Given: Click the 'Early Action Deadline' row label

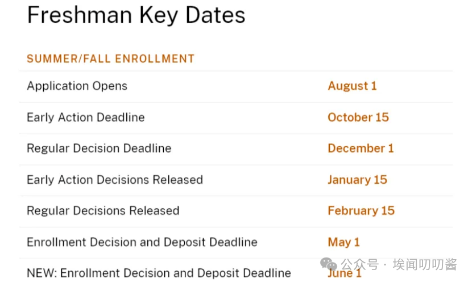Looking at the screenshot, I should click(x=85, y=117).
